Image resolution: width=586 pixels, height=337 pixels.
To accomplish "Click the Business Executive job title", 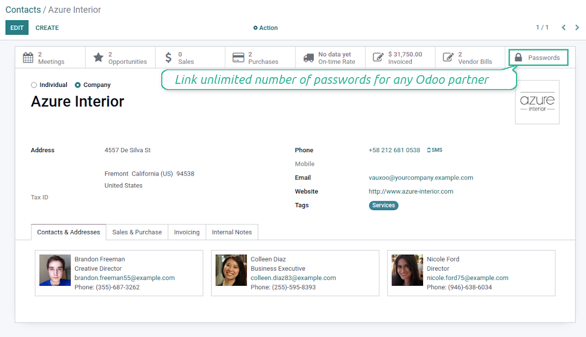I will point(277,269).
